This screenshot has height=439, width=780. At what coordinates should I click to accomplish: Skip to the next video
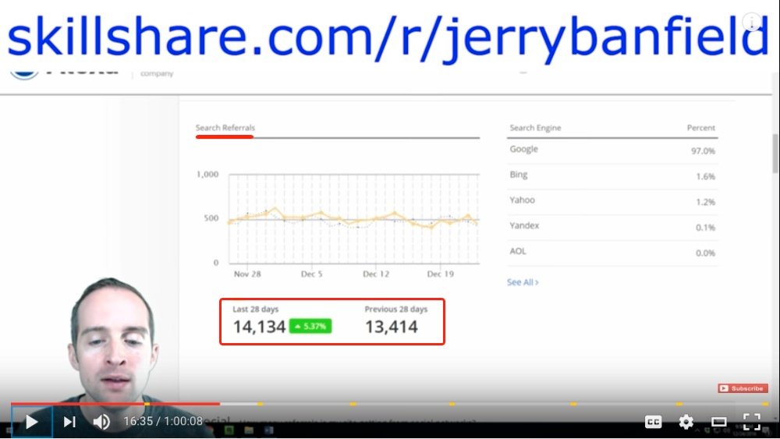[x=69, y=422]
